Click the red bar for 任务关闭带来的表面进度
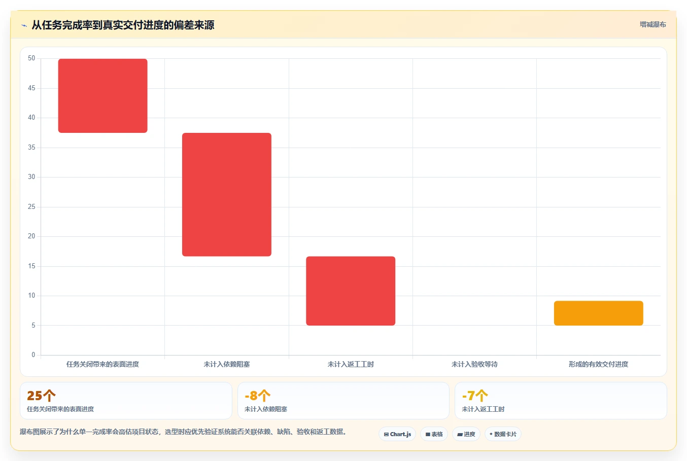The height and width of the screenshot is (461, 687). pyautogui.click(x=103, y=96)
